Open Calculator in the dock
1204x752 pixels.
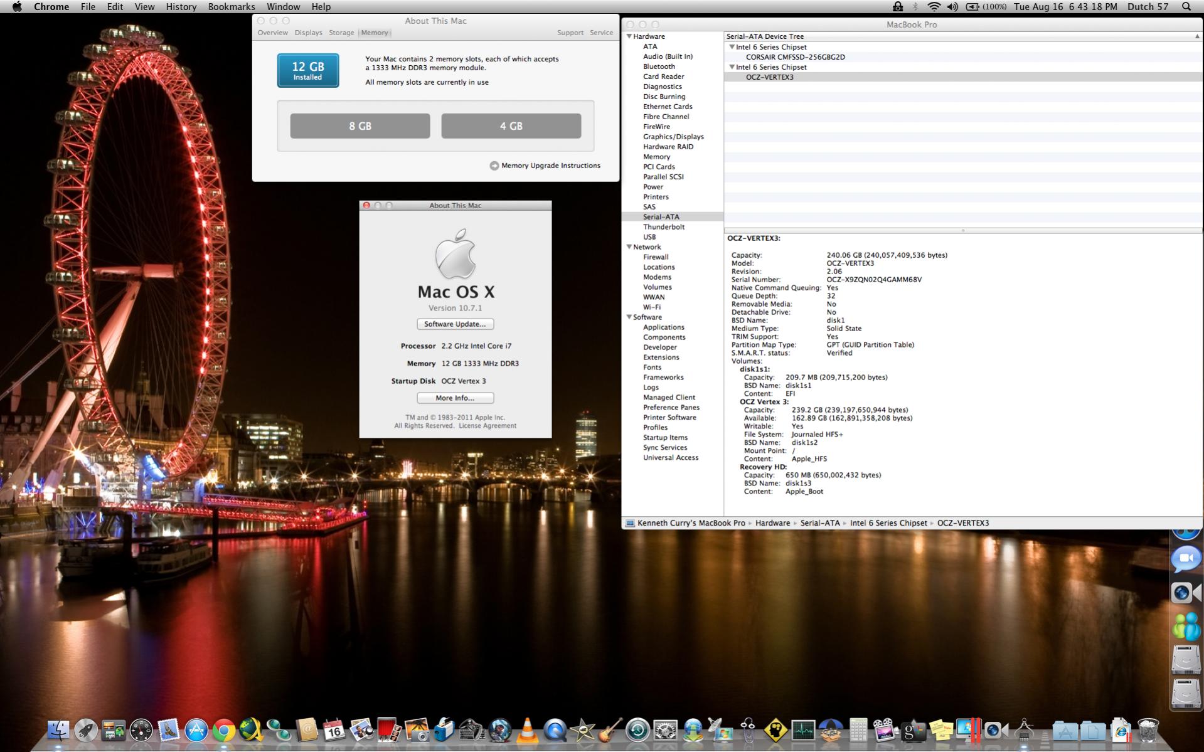[858, 731]
